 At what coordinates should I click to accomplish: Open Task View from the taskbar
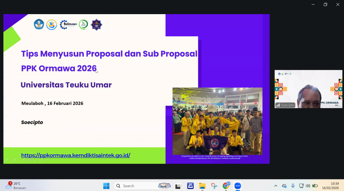pyautogui.click(x=178, y=186)
